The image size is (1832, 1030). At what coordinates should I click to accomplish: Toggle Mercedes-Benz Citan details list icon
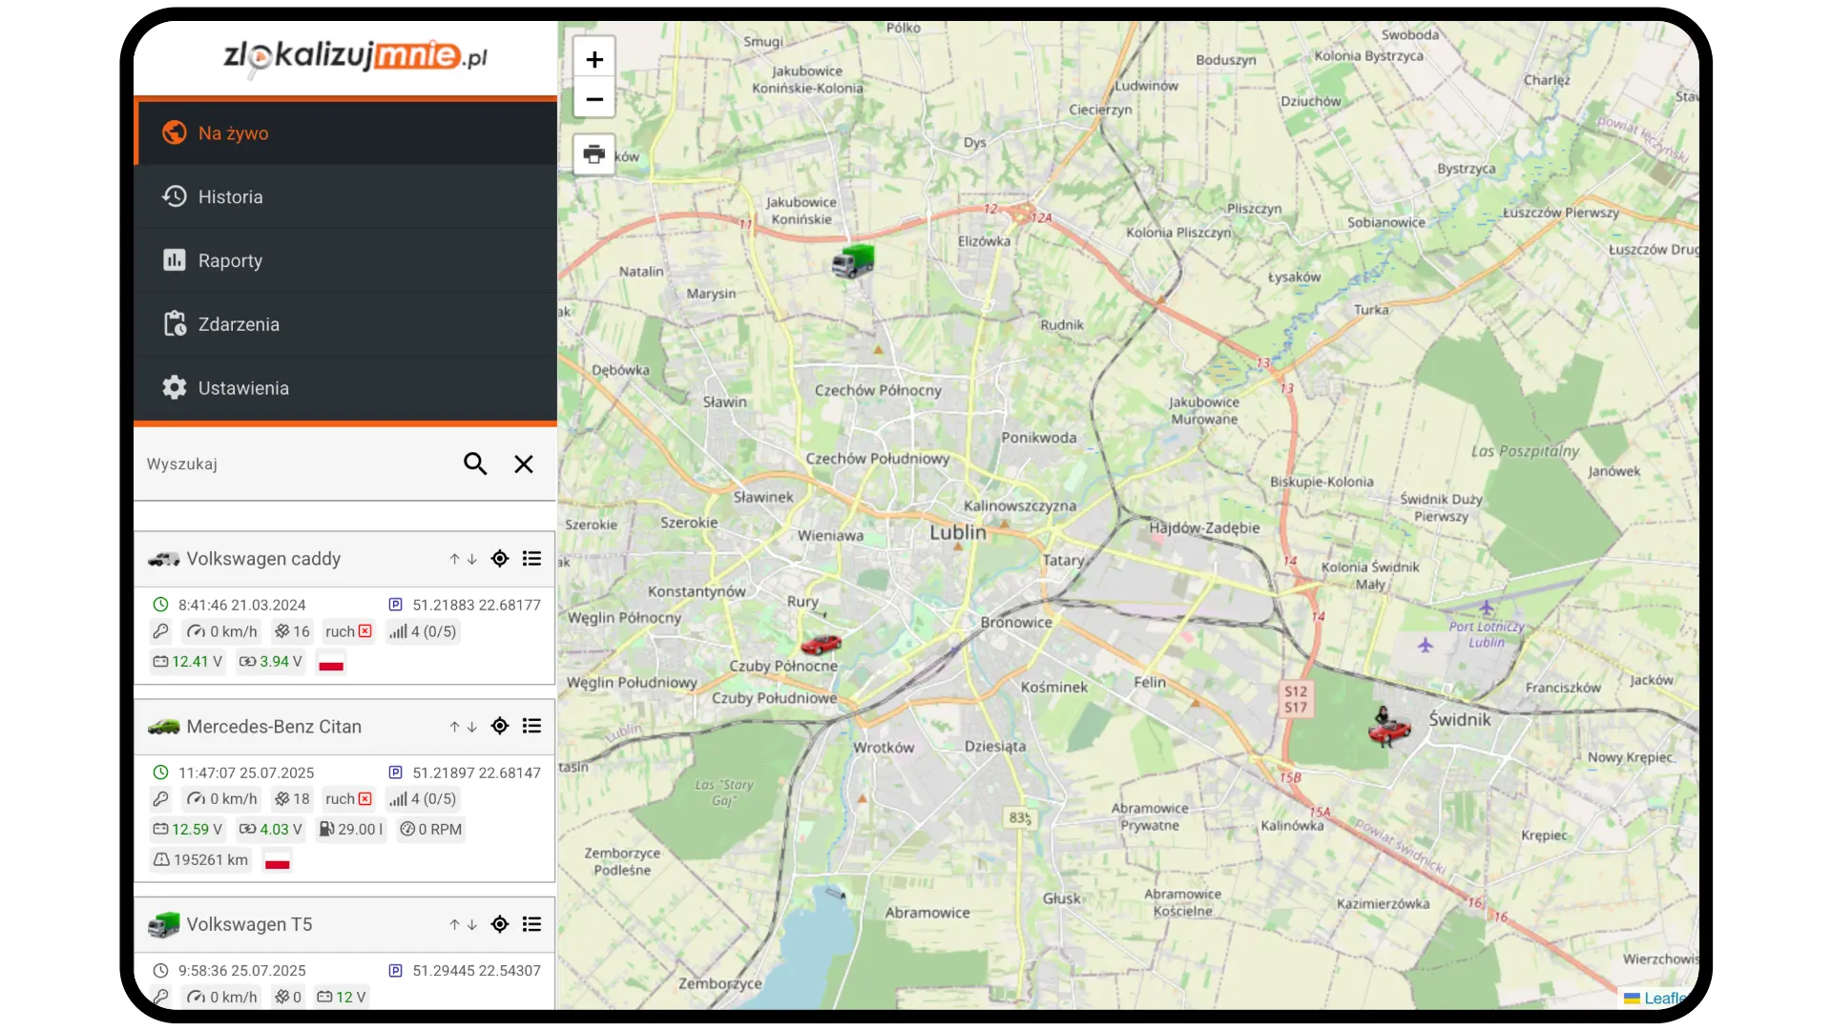[532, 727]
